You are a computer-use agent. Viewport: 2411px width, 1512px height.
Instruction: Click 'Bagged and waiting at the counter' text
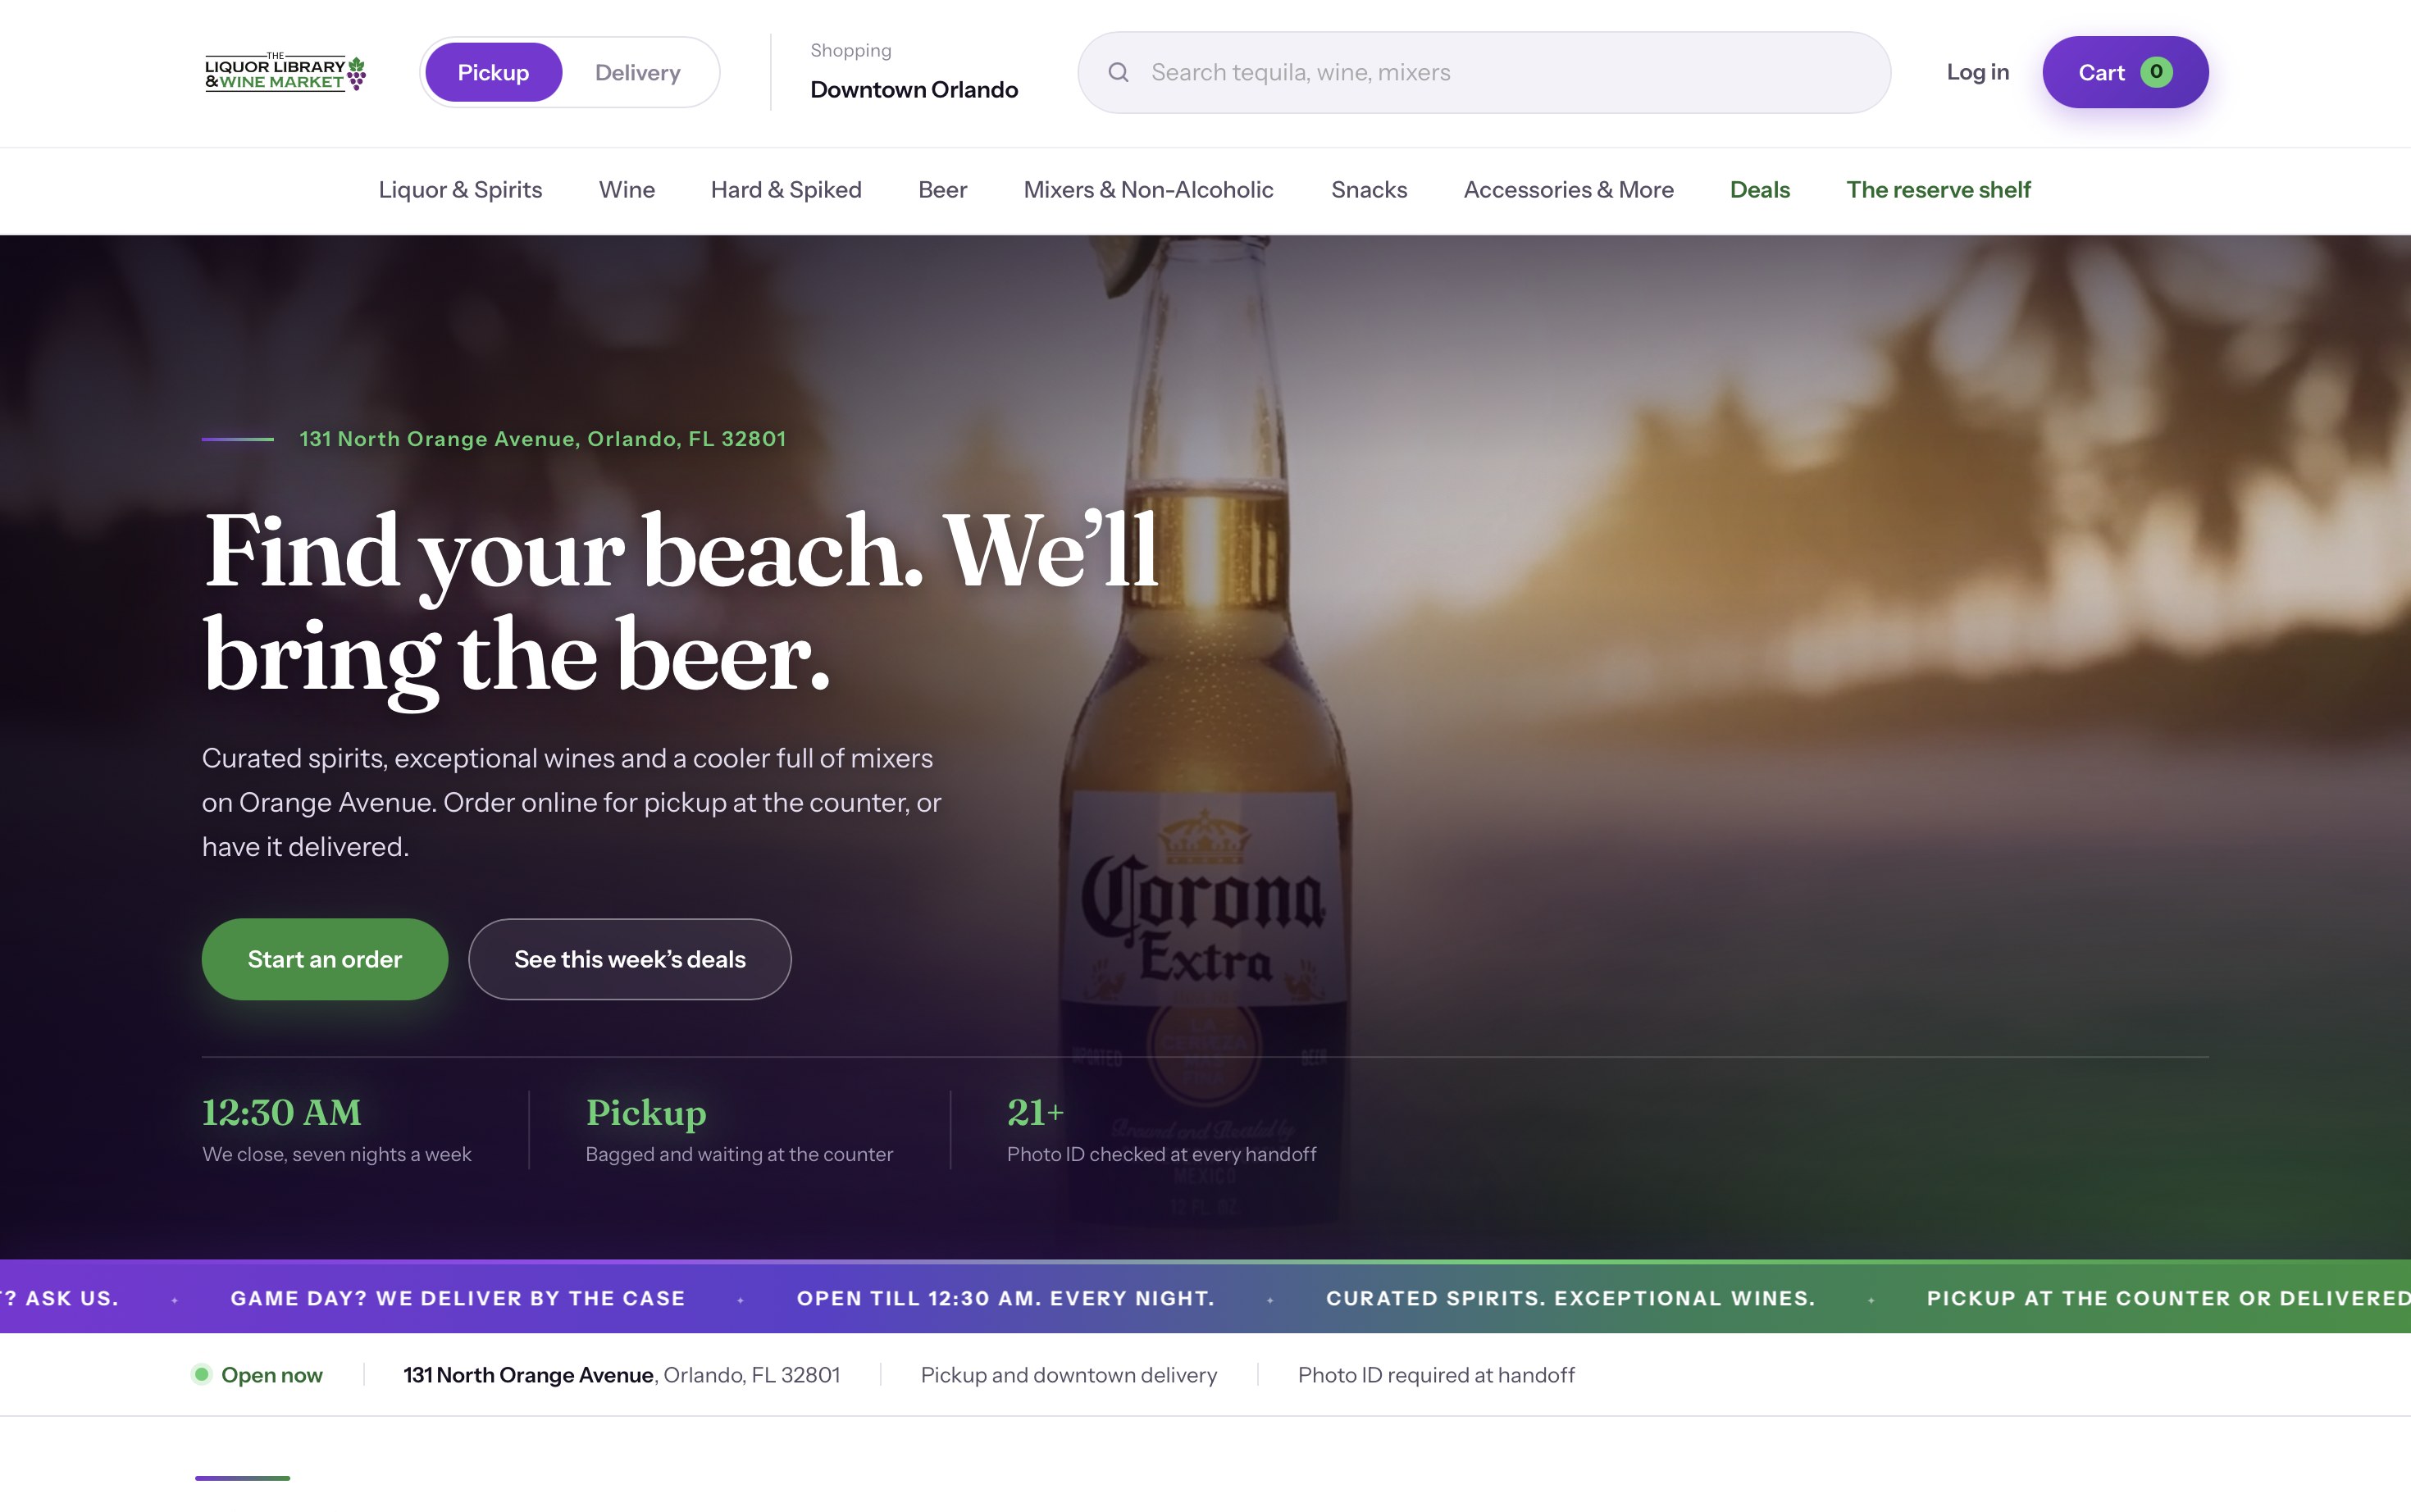[739, 1154]
